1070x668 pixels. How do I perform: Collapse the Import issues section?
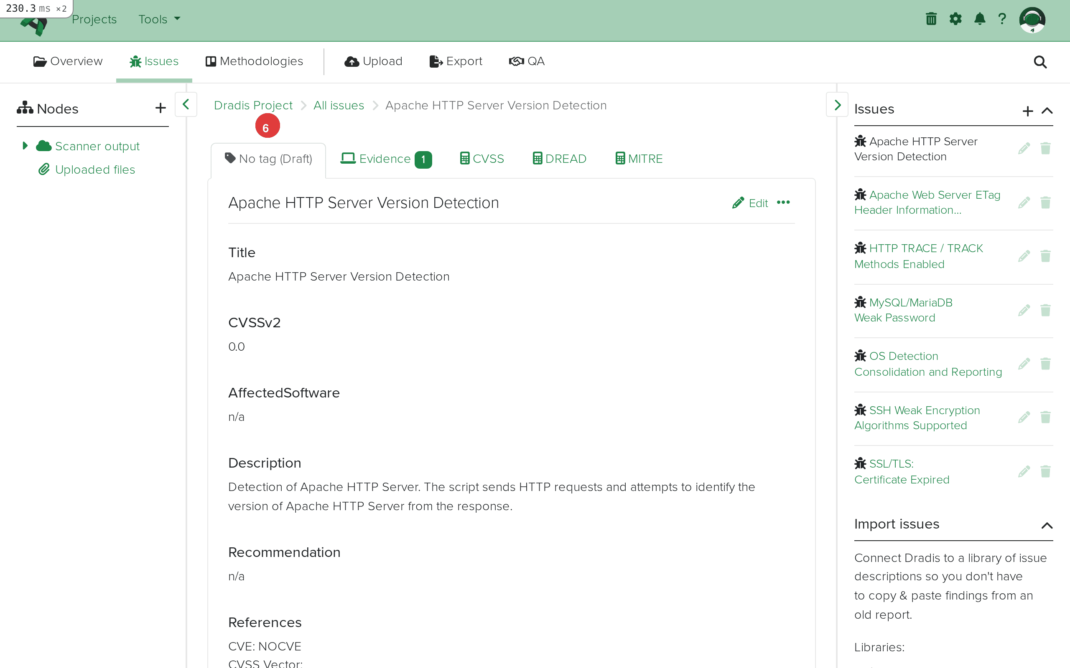coord(1047,525)
